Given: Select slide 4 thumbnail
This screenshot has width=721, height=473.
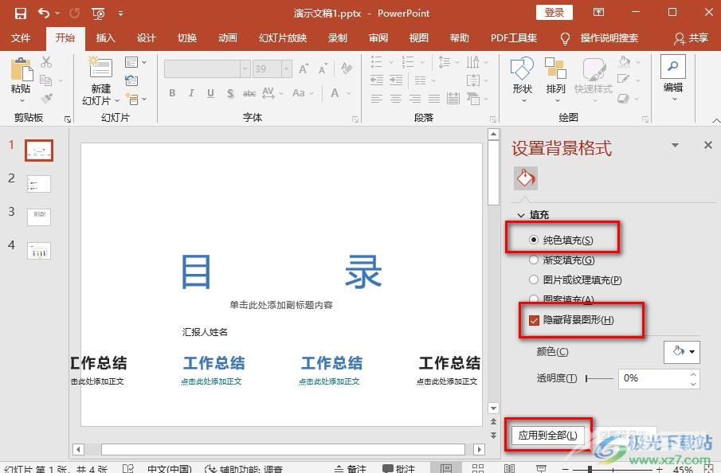Looking at the screenshot, I should coord(39,251).
